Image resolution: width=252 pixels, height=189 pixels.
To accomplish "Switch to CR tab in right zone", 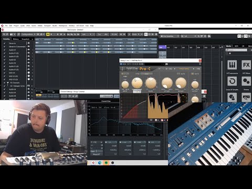I will pos(243,46).
